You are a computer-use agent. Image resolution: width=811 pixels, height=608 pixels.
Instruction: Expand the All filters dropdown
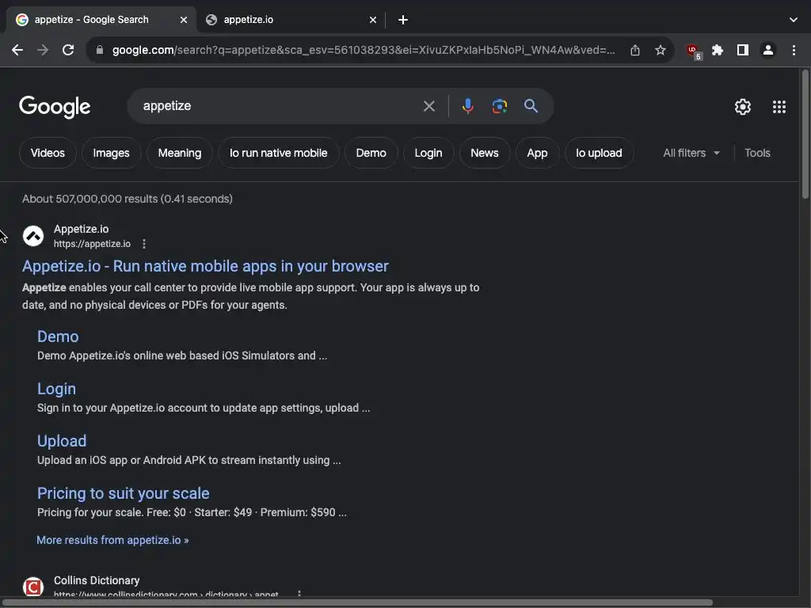pos(691,153)
